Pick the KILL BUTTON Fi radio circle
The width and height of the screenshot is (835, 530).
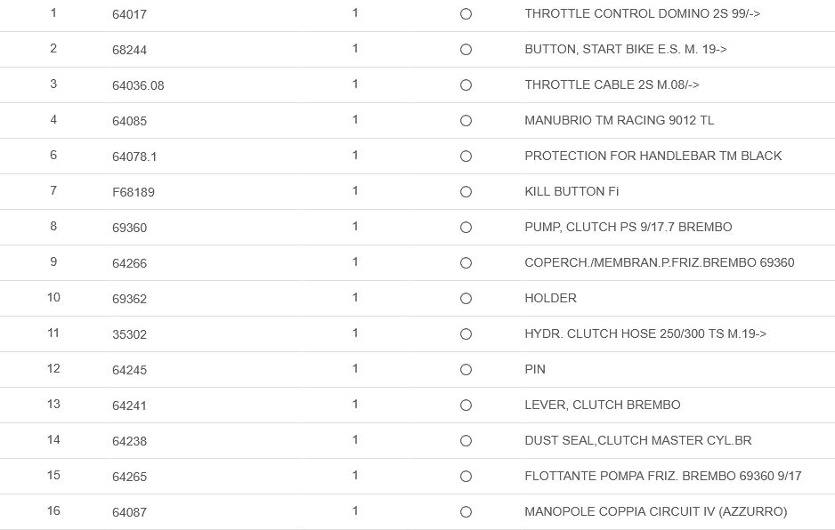coord(466,192)
